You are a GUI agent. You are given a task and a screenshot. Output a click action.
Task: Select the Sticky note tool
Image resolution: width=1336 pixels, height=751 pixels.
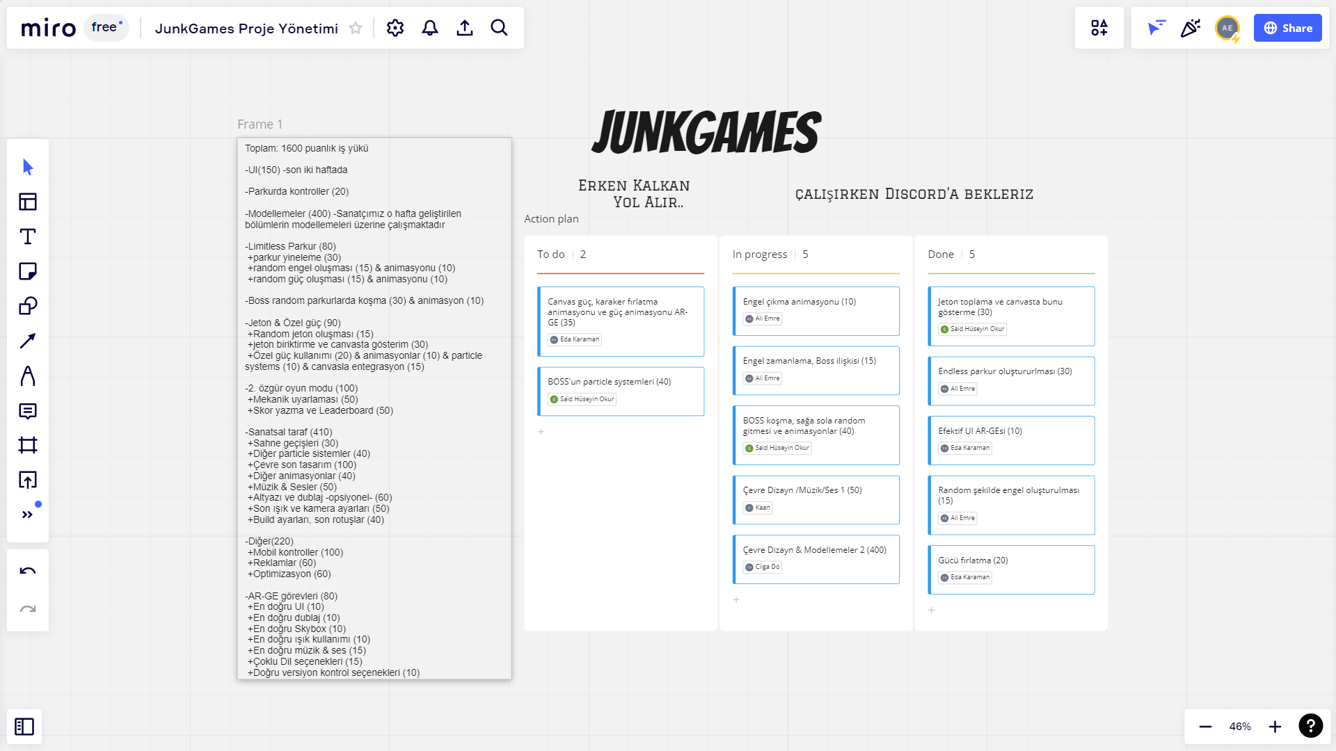coord(27,271)
